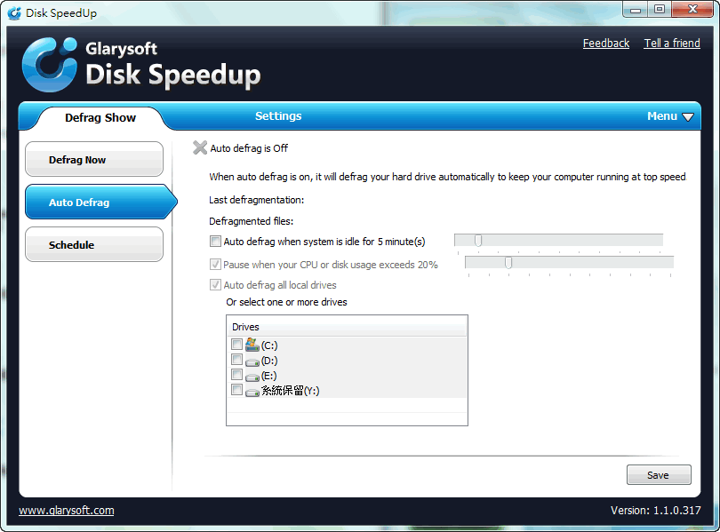Check the C: drive checkbox

pos(237,345)
